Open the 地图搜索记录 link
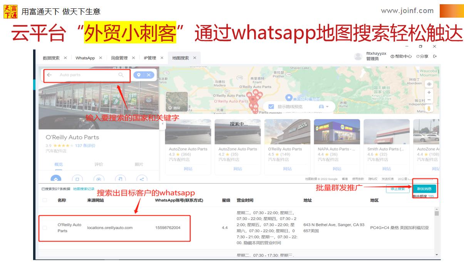The image size is (464, 262). [84, 189]
